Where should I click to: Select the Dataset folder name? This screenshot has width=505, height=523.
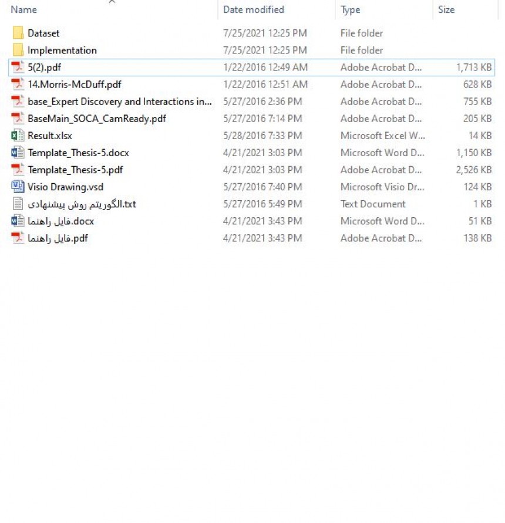point(43,33)
